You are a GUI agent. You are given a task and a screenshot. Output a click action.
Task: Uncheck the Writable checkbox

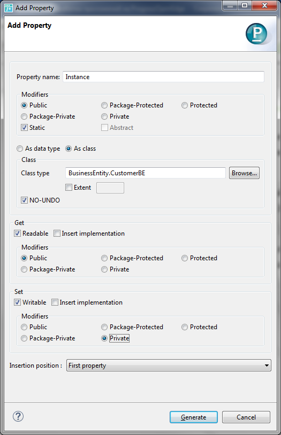(x=17, y=302)
